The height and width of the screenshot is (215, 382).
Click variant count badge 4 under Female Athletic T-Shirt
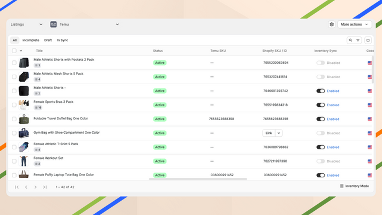pos(37,150)
